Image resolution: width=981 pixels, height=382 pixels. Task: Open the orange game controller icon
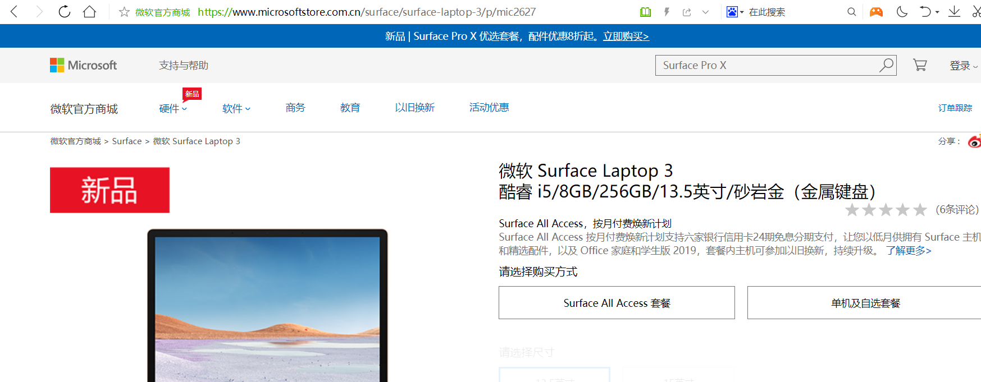876,12
